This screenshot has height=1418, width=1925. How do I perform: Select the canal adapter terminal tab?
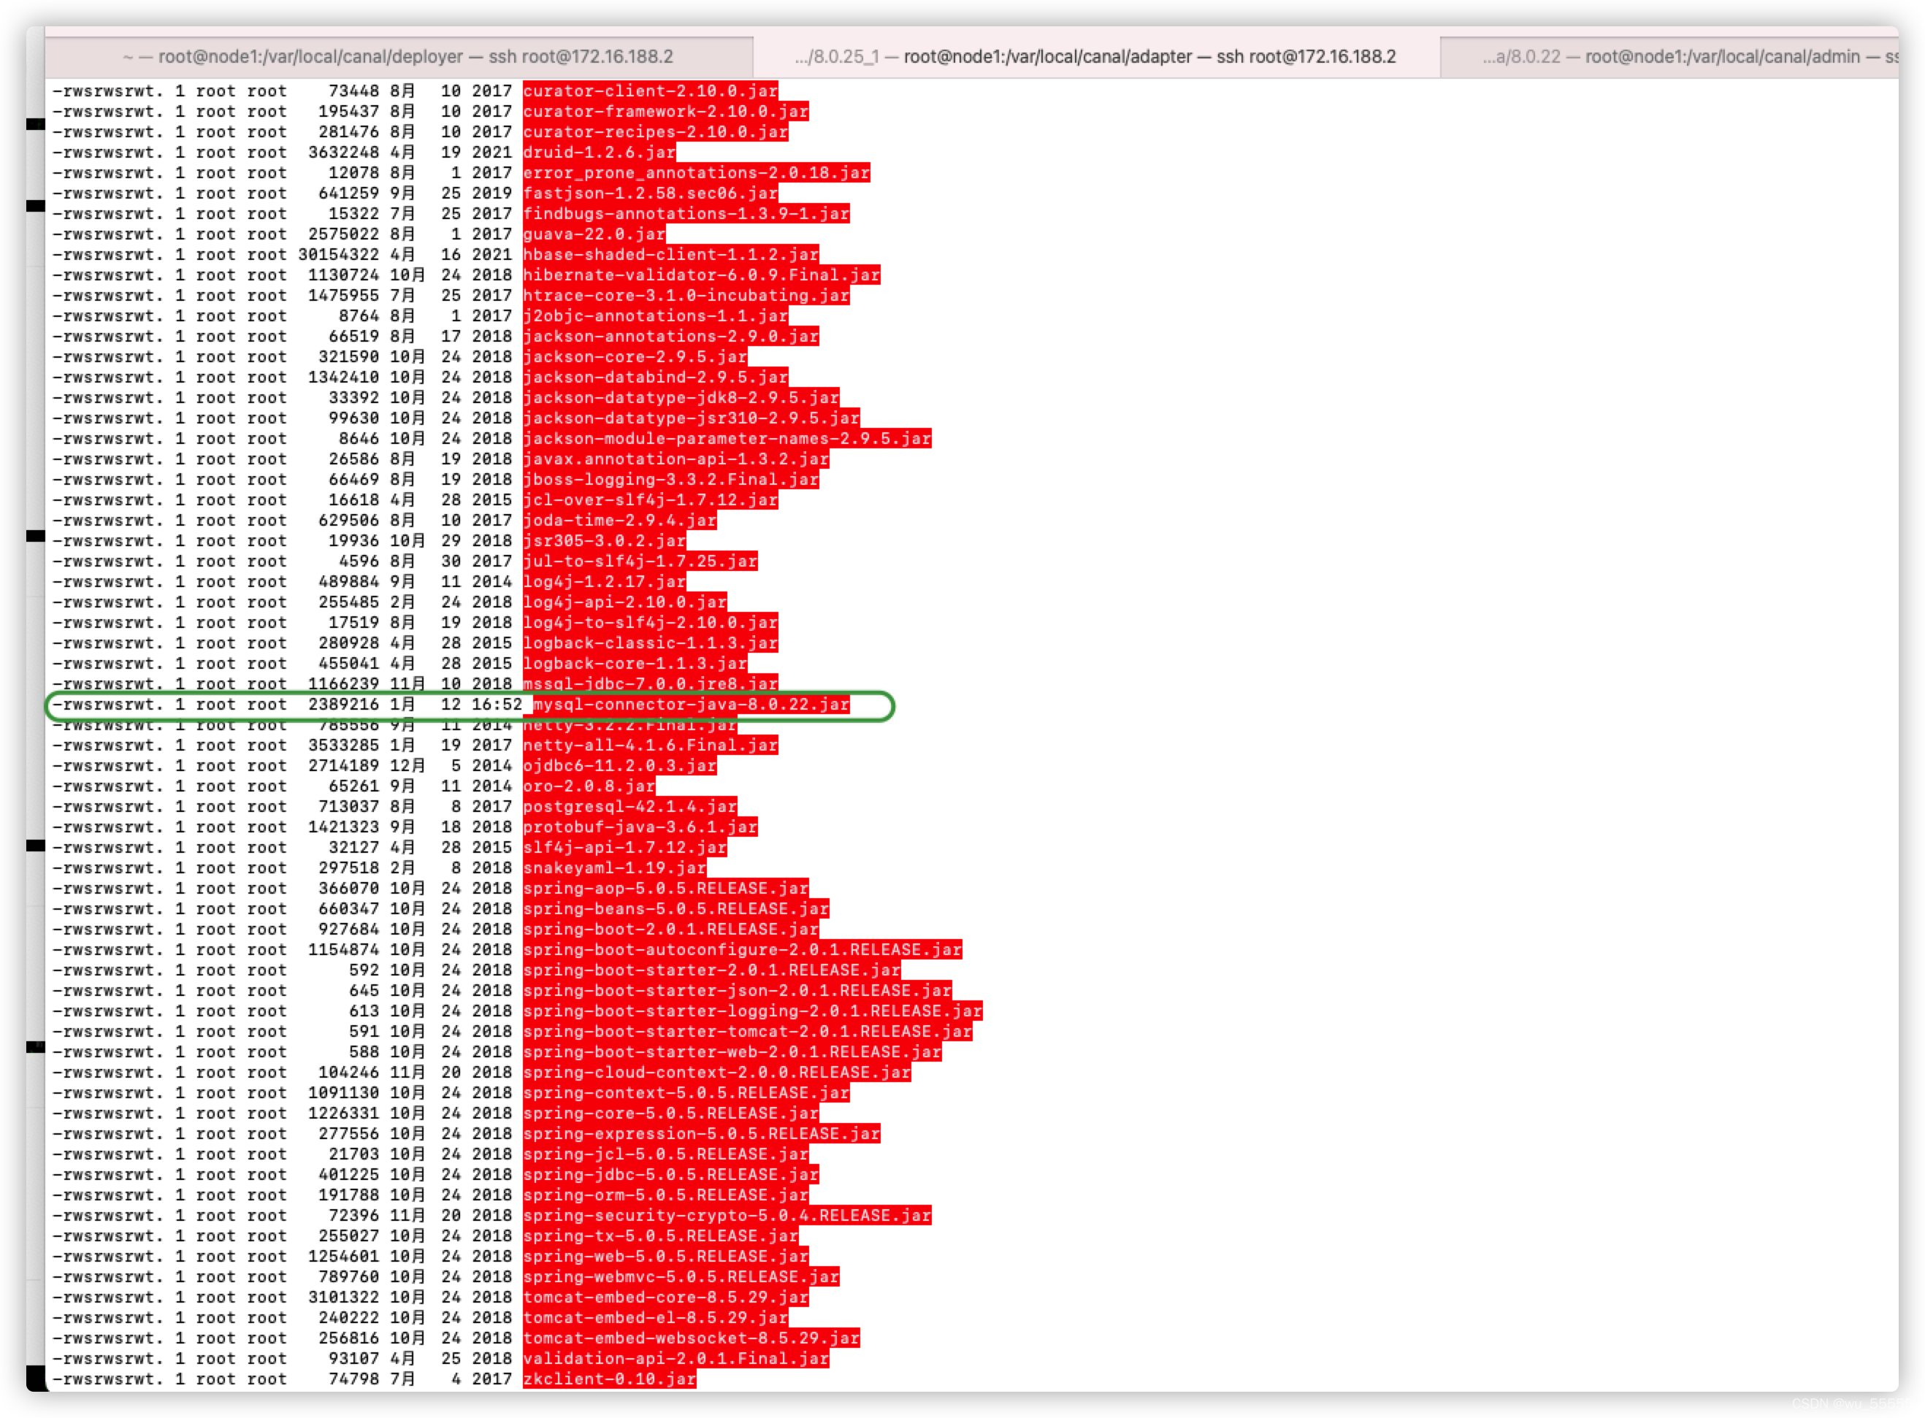click(x=1095, y=57)
